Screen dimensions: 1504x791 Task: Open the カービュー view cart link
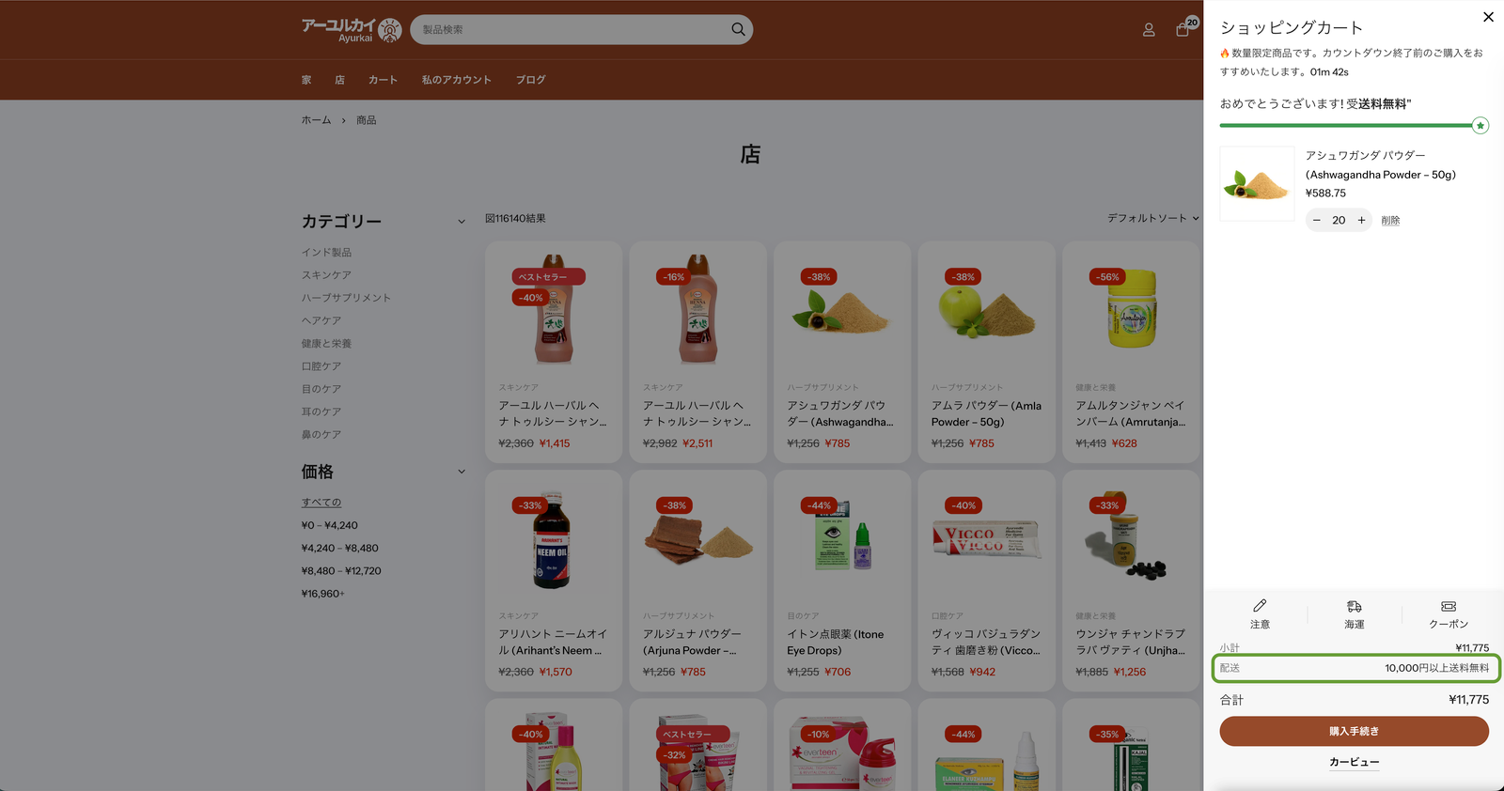pos(1354,762)
